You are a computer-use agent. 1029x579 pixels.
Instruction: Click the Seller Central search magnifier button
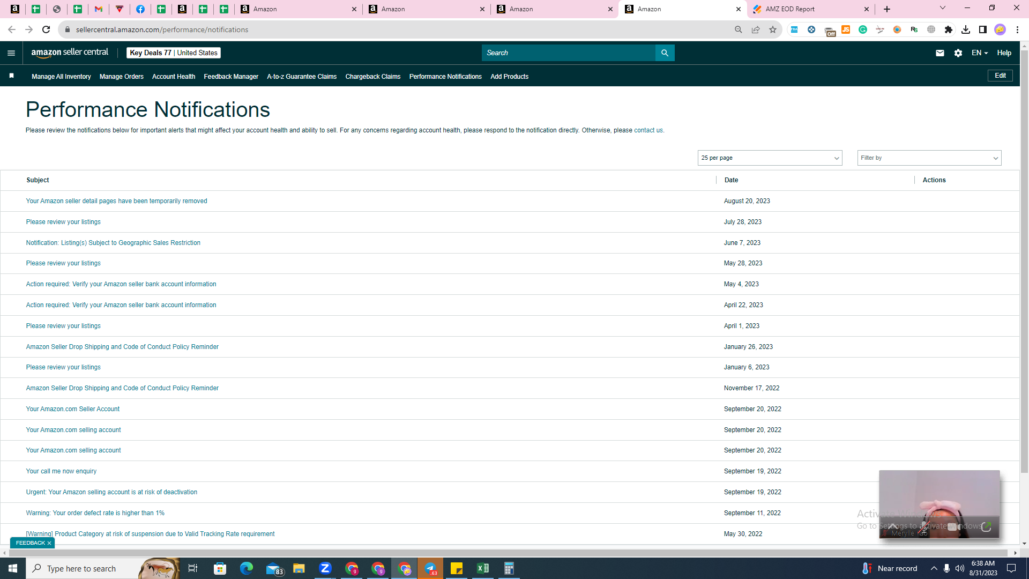click(665, 53)
